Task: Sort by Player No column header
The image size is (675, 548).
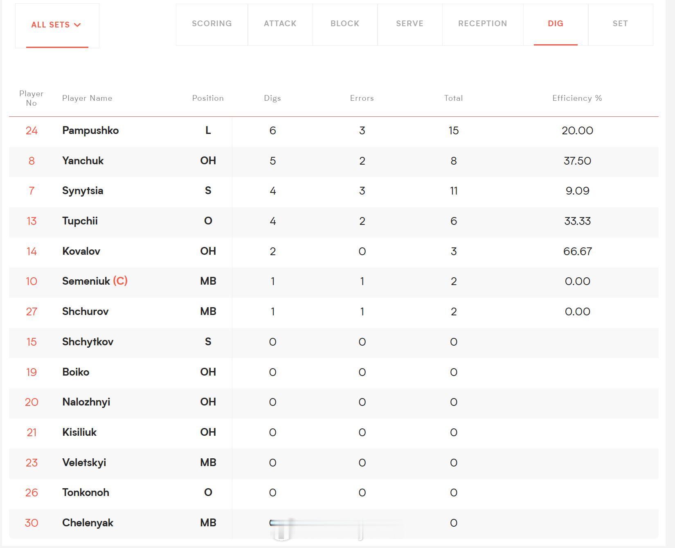Action: point(32,98)
